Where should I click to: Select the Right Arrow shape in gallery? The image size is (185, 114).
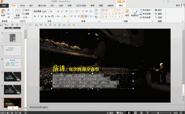116,14
